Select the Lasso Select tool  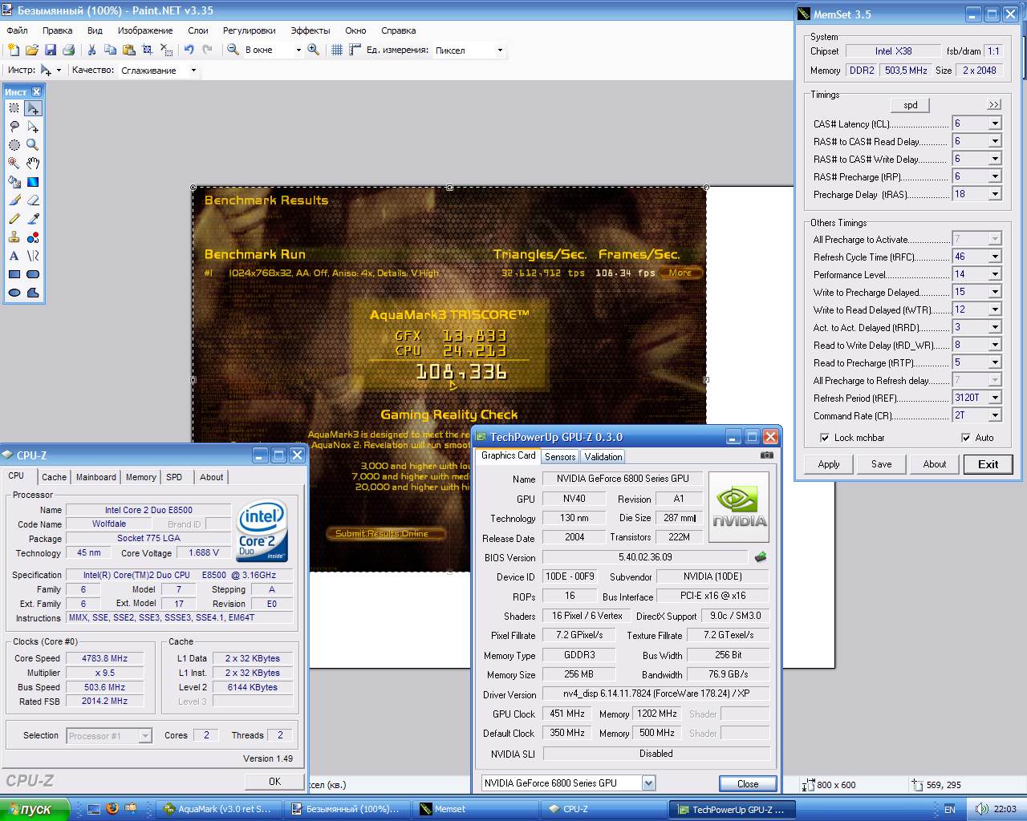coord(14,127)
